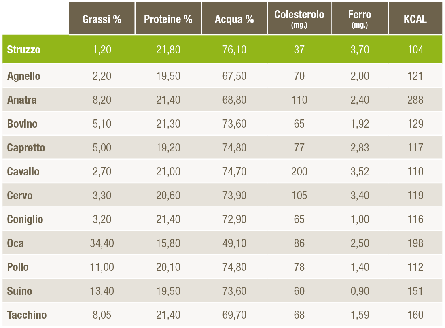Select Cavallo's cholesterol value 200
Viewport: 445px width, 328px height.
tap(299, 172)
